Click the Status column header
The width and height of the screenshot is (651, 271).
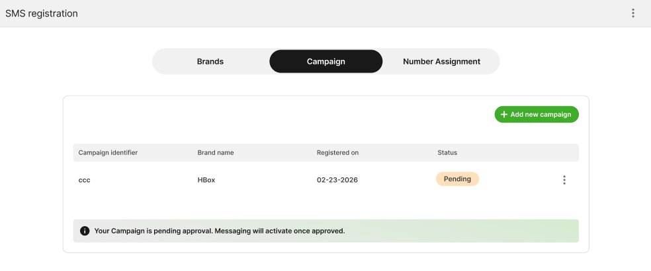tap(447, 152)
